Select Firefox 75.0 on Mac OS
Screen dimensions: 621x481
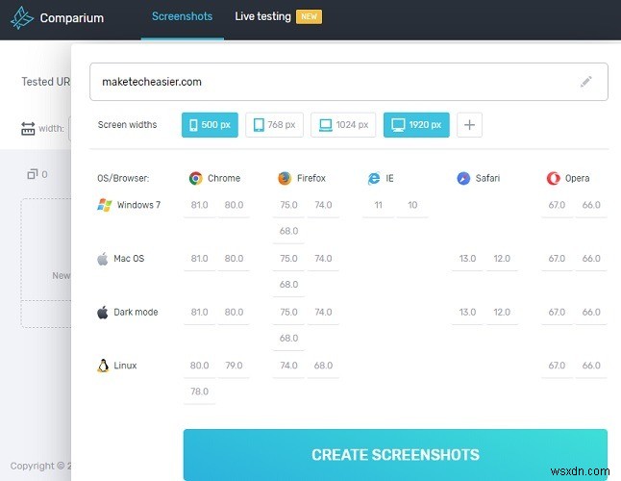288,259
